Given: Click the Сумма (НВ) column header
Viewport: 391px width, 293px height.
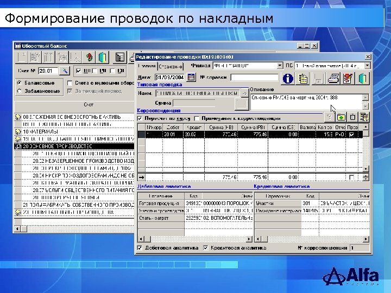Looking at the screenshot, I should (221, 128).
